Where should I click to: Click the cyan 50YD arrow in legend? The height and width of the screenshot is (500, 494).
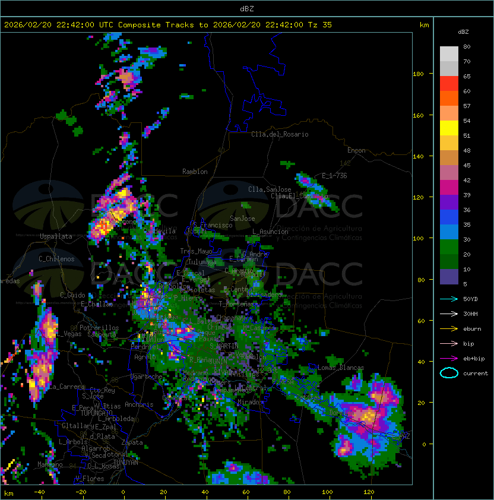tap(449, 299)
